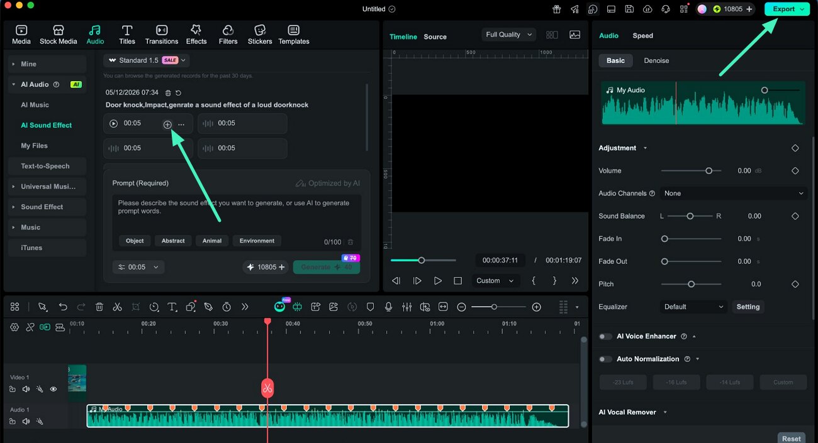Delete the generated door knock record
818x443 pixels.
point(168,93)
